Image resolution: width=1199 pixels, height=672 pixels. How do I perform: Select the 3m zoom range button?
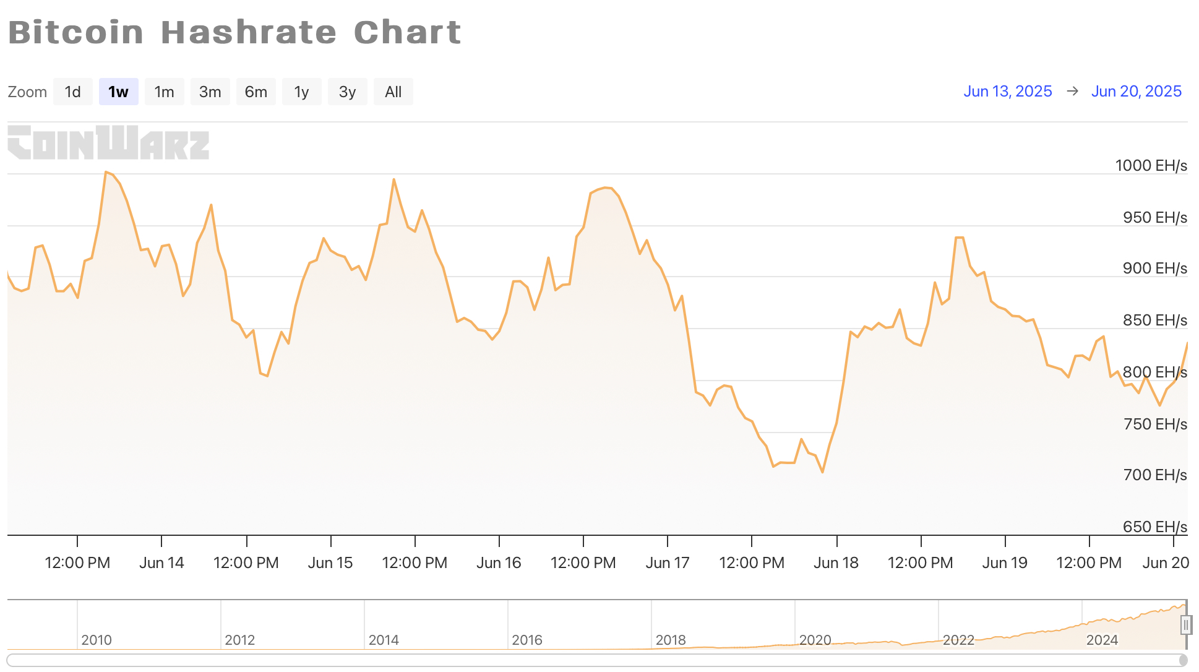pos(210,91)
